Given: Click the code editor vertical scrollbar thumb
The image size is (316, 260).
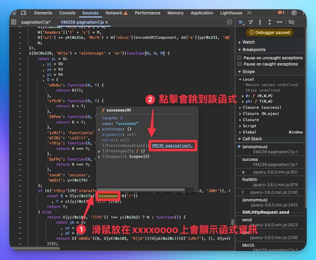Looking at the screenshot, I should (233, 222).
